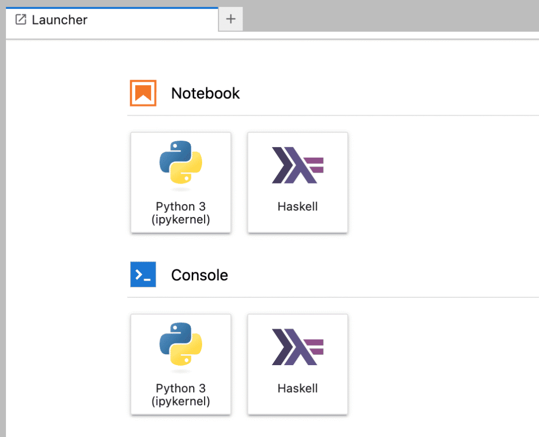Open Python 3 (ipykernel) notebook card
Image resolution: width=539 pixels, height=437 pixels.
pos(181,183)
